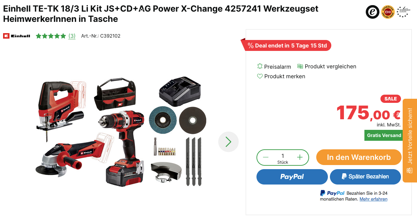Click the Trusted Shops badge icon
This screenshot has width=417, height=218.
[373, 12]
